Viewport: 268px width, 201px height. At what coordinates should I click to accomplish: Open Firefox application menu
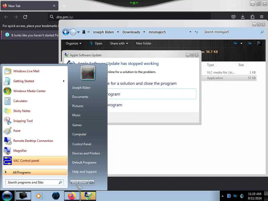[262, 17]
